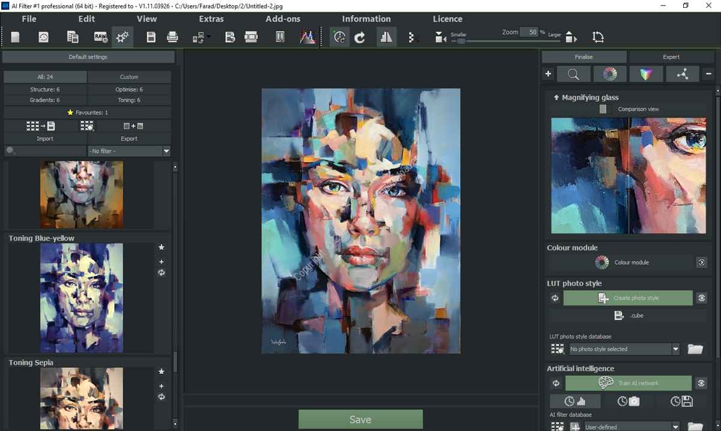Open the RAW settings icon in toolbar
This screenshot has height=431, width=721.
(x=101, y=37)
